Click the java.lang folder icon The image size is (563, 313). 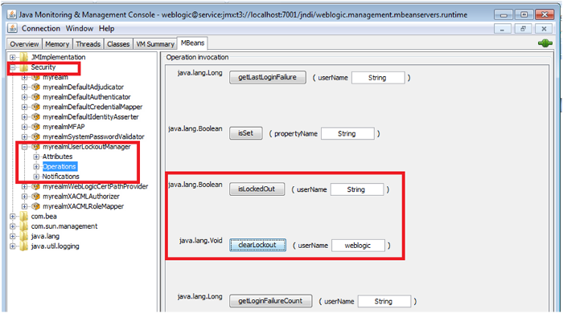(24, 237)
